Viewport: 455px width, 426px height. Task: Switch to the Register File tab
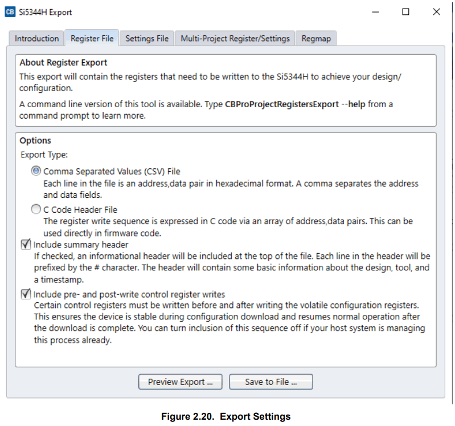pyautogui.click(x=92, y=38)
